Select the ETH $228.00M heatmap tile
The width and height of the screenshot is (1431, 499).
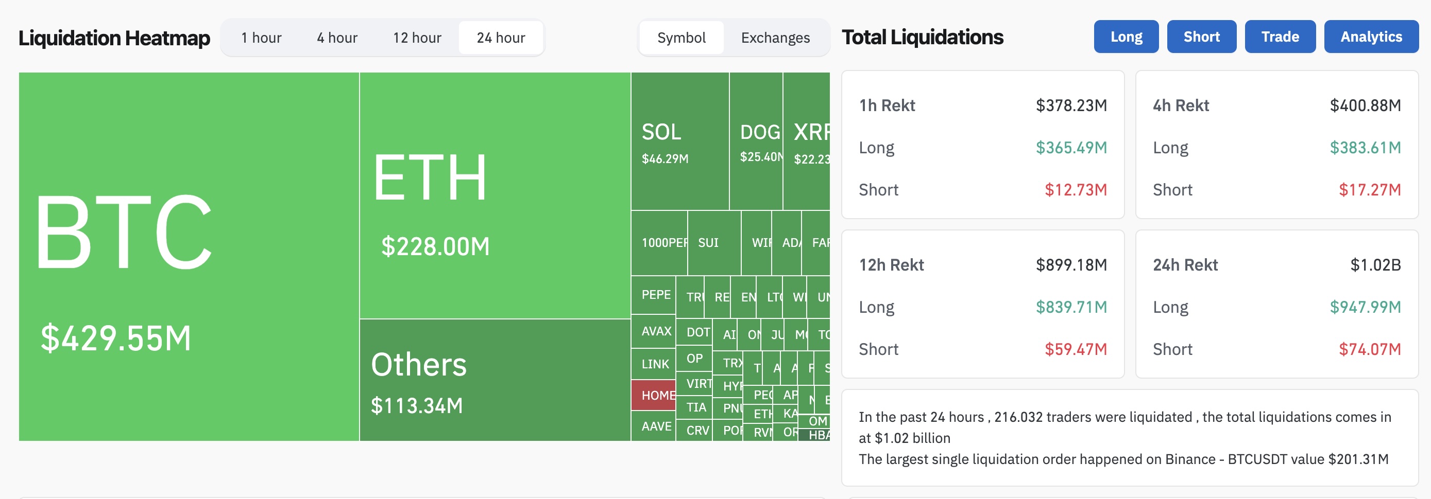pyautogui.click(x=495, y=195)
